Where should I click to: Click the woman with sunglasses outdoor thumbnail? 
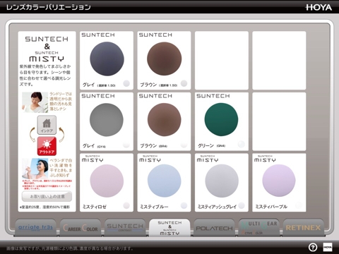point(35,169)
